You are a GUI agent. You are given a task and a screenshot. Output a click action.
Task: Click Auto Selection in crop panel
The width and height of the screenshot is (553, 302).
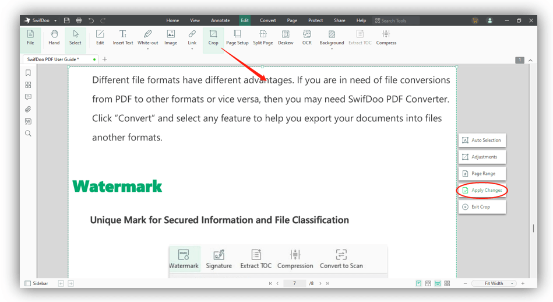[482, 140]
